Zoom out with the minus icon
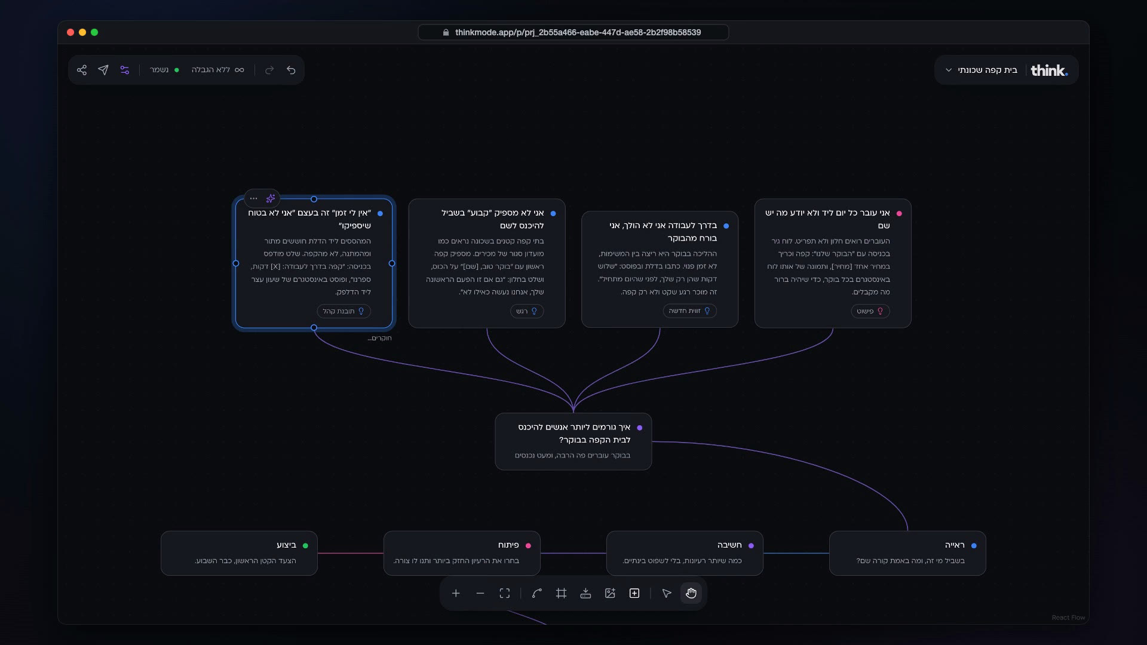This screenshot has width=1147, height=645. [x=480, y=593]
